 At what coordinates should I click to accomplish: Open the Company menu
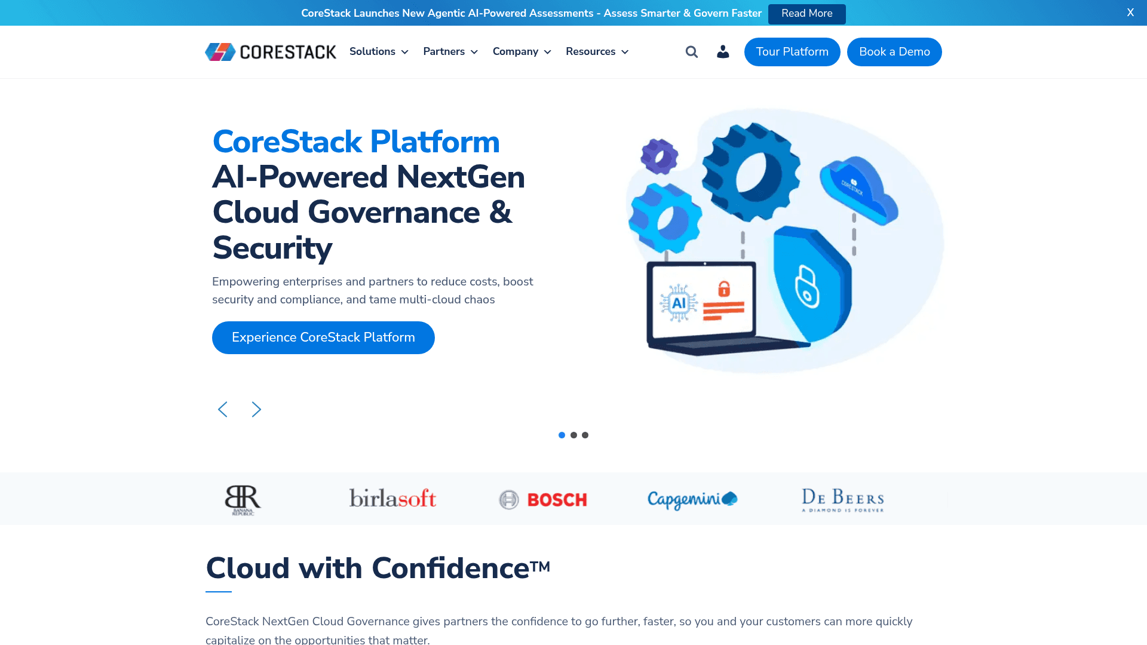tap(516, 52)
